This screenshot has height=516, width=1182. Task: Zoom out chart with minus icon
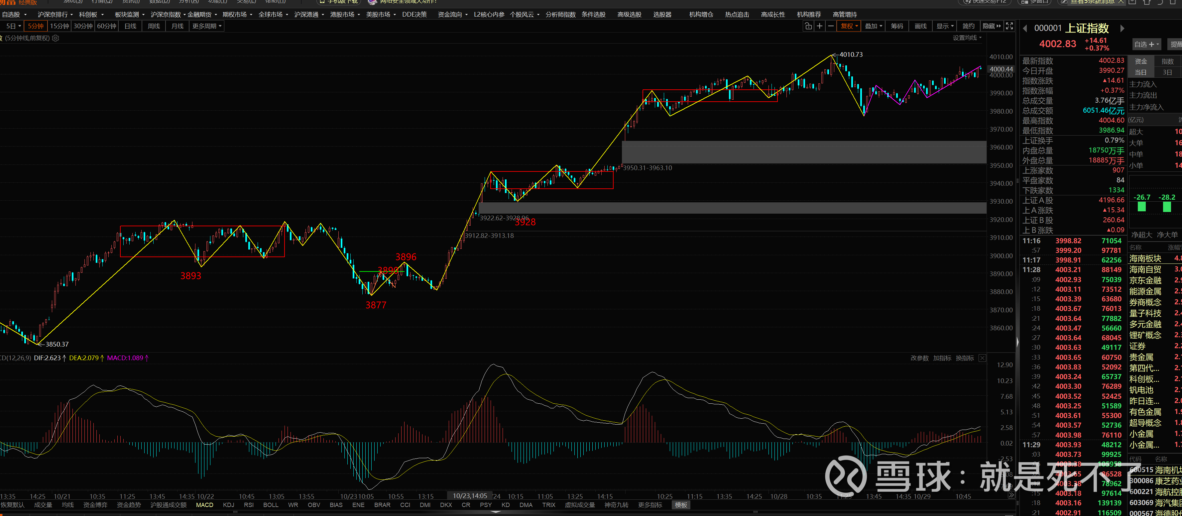[831, 26]
